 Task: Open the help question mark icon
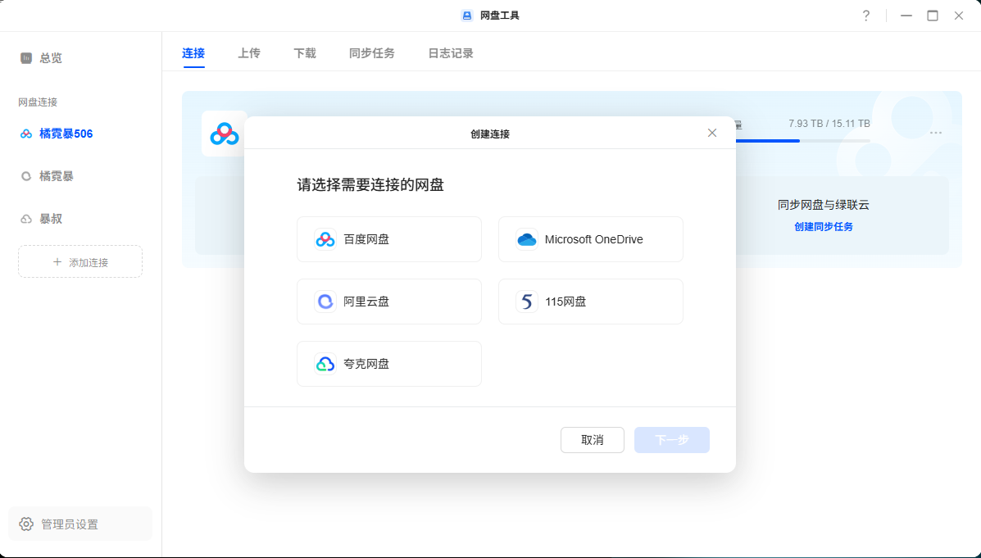tap(866, 16)
